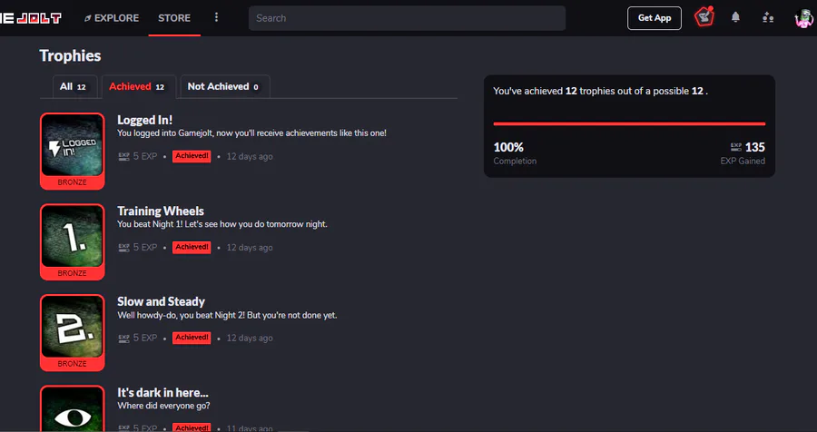Click the 'You beat Night 1!' description

click(x=222, y=224)
